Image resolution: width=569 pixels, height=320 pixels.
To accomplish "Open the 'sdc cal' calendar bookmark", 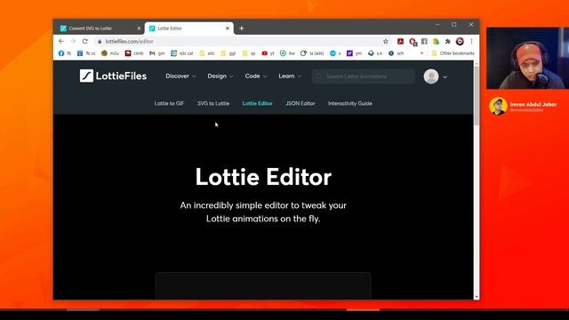I will [x=181, y=53].
